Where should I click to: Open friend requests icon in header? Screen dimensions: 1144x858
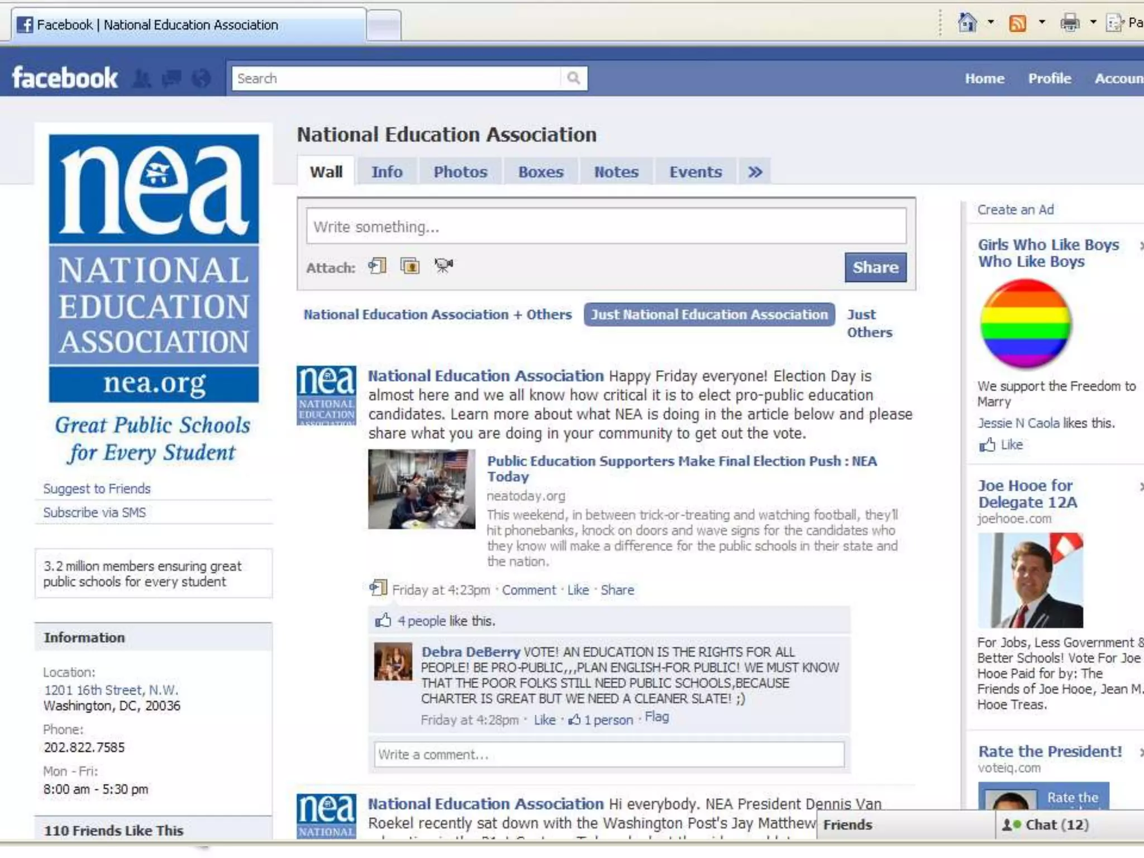142,78
